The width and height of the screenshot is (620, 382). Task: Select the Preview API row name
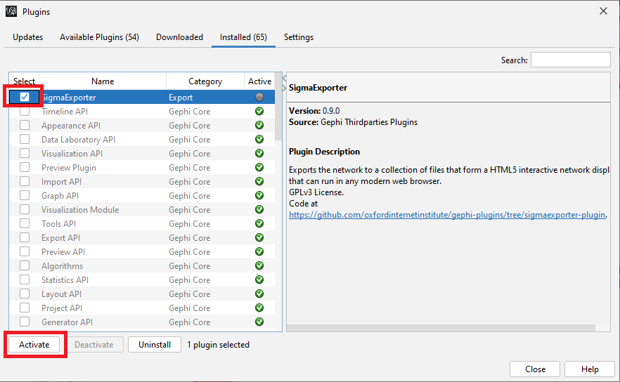click(x=63, y=252)
